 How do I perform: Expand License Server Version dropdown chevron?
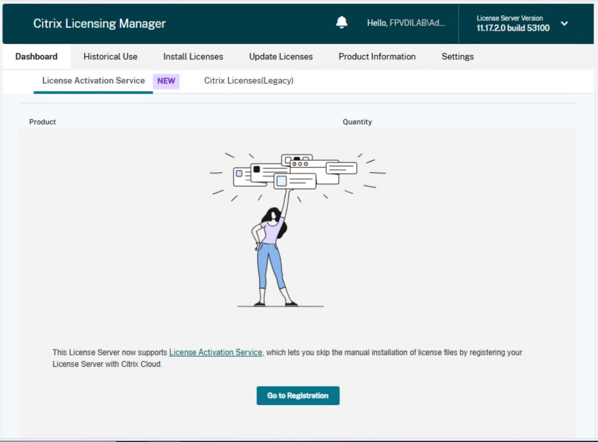coord(564,23)
